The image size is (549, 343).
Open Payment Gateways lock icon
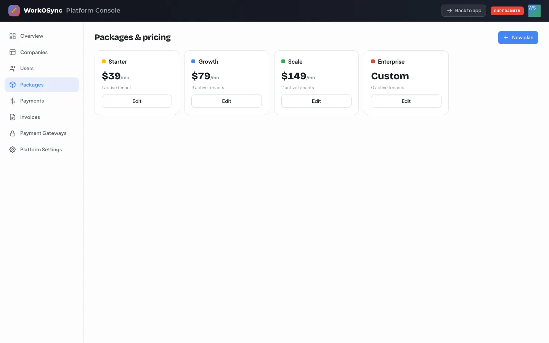point(13,133)
